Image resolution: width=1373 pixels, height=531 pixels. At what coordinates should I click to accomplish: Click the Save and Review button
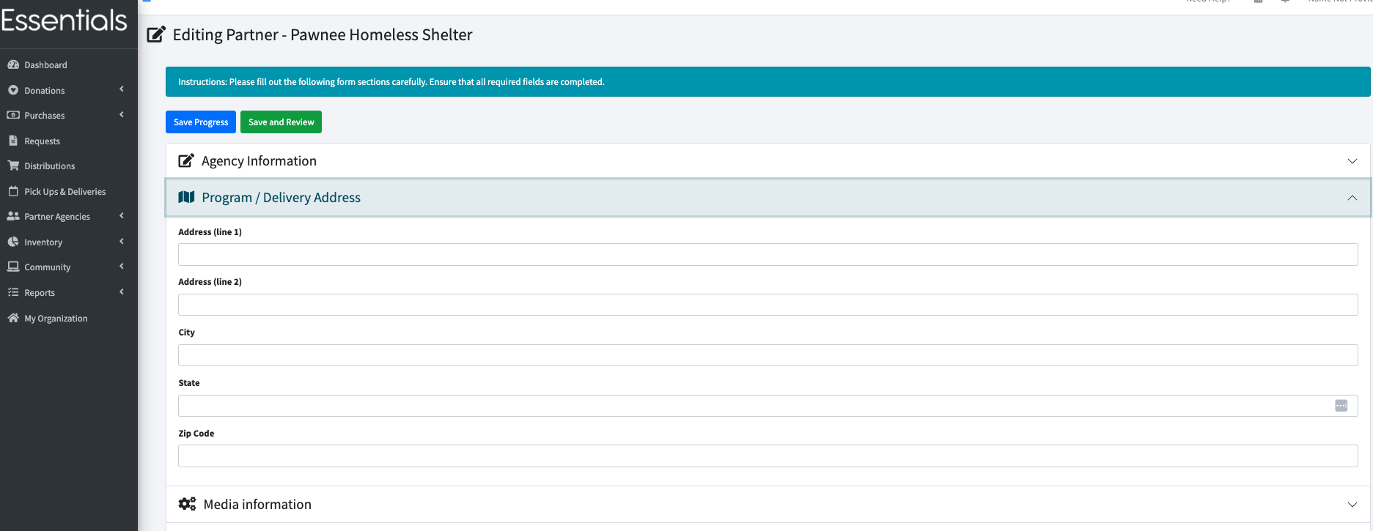tap(281, 122)
